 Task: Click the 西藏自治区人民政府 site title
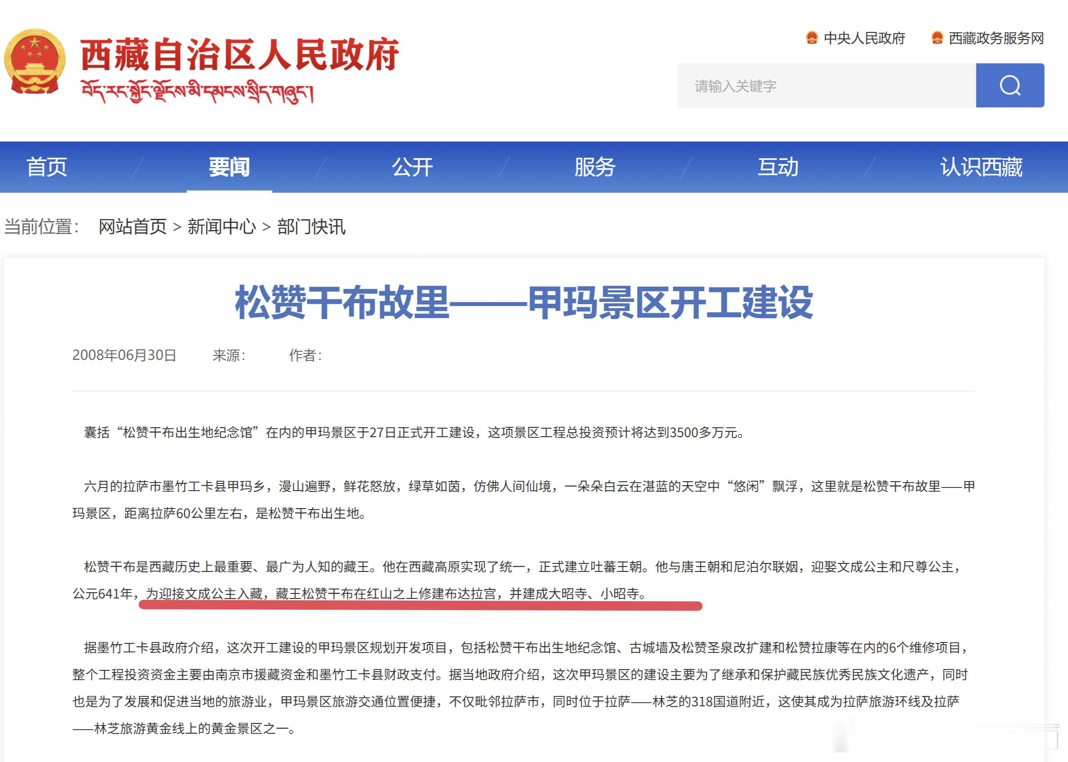(x=240, y=55)
